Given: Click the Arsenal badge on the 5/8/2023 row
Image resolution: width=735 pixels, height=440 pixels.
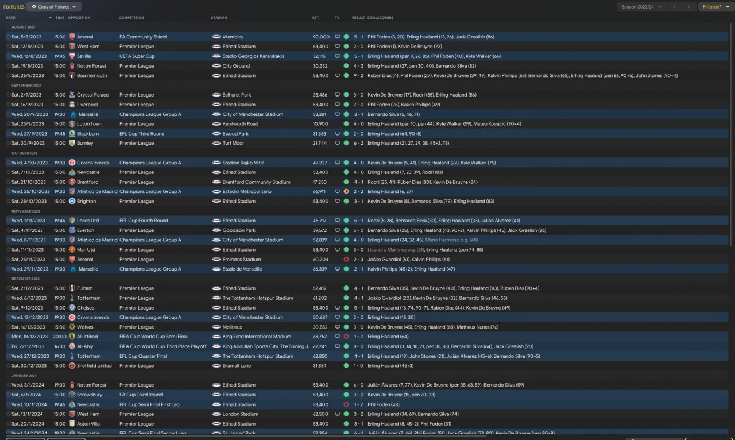Looking at the screenshot, I should (x=72, y=37).
